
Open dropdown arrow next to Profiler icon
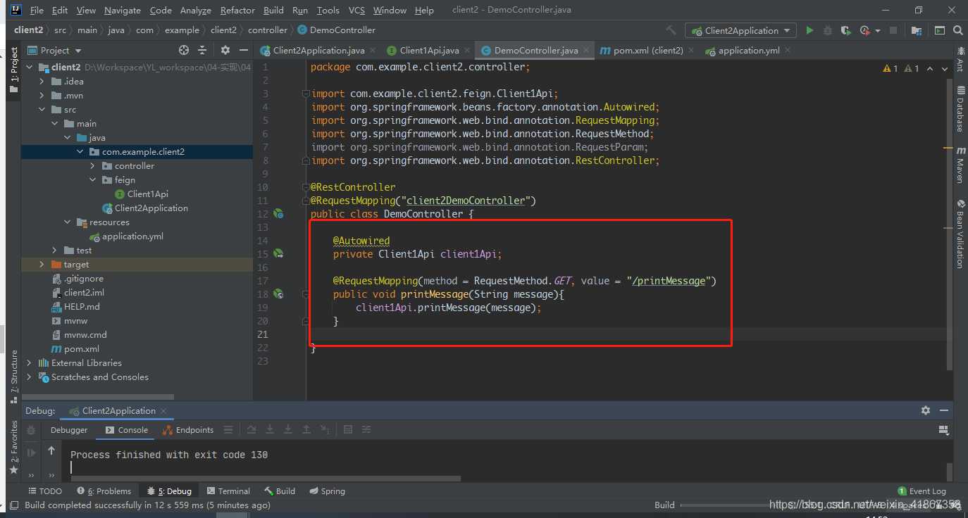tap(878, 31)
